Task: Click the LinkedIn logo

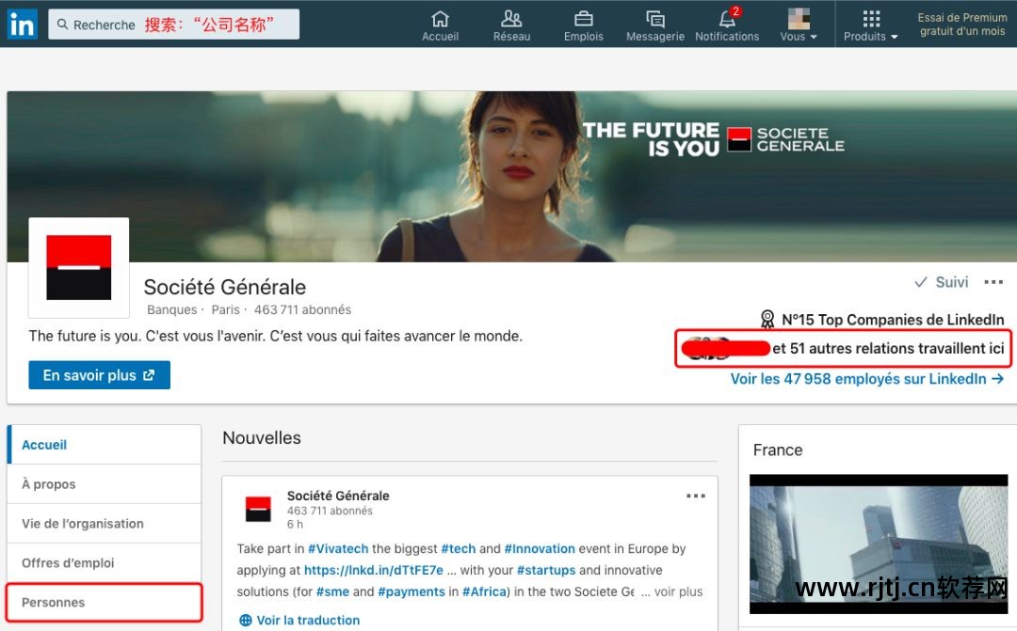Action: point(22,24)
